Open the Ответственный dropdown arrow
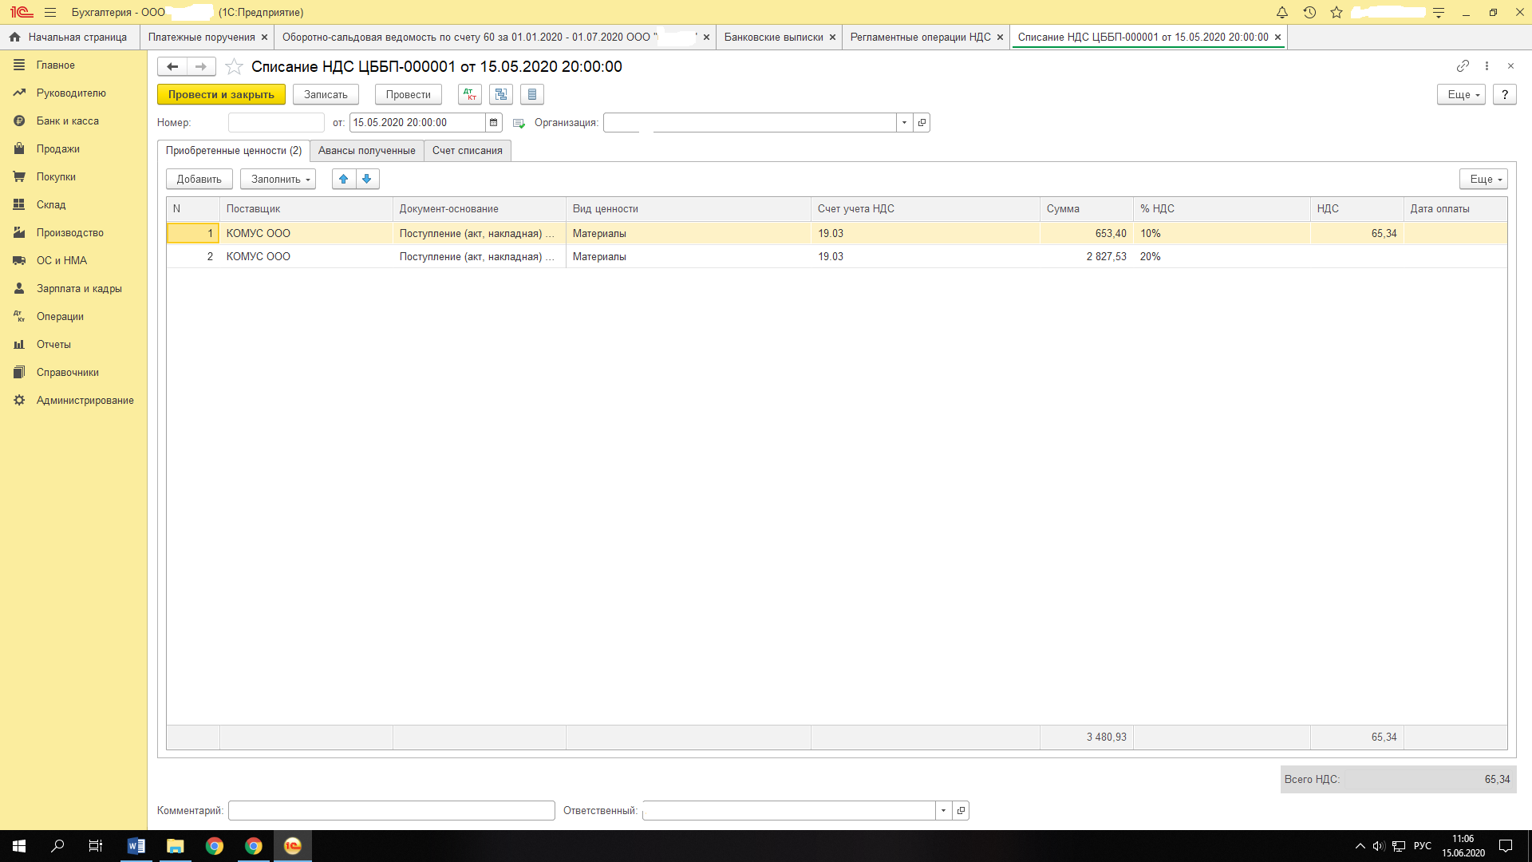This screenshot has width=1532, height=862. click(x=943, y=810)
